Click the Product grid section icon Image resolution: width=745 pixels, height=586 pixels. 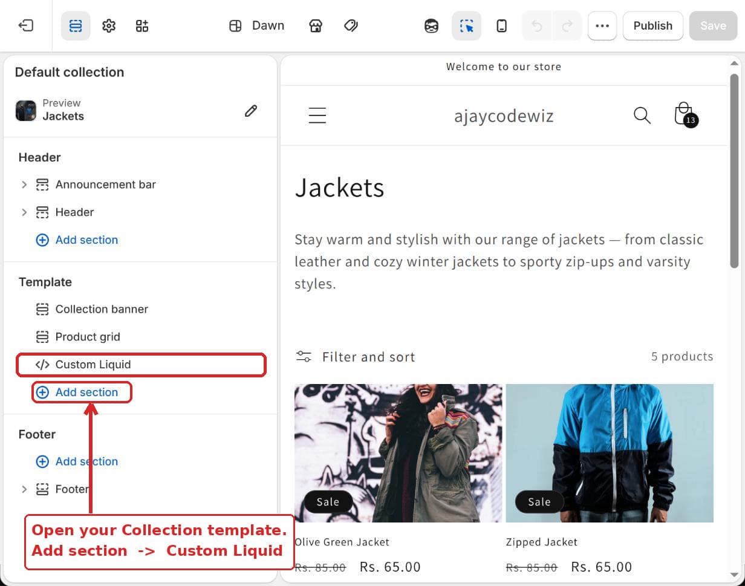[42, 337]
